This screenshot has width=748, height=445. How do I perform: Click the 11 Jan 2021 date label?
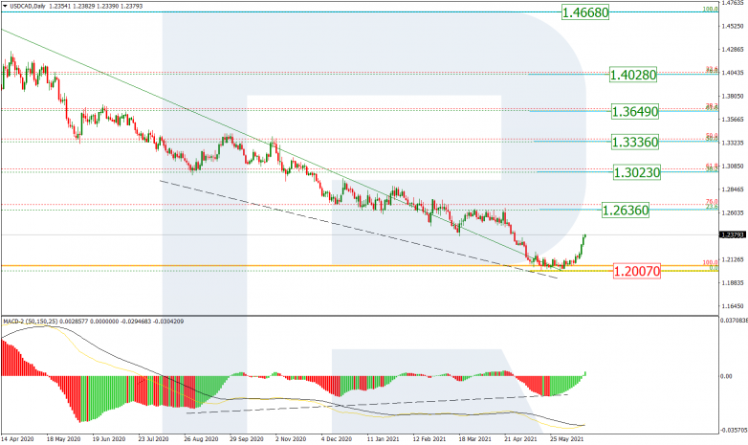point(383,439)
